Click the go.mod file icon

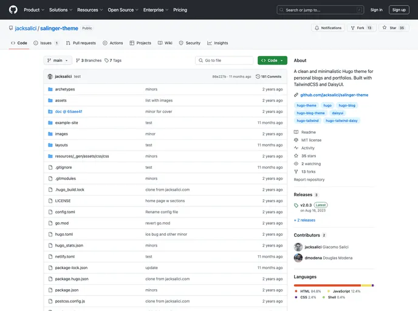tap(50, 224)
